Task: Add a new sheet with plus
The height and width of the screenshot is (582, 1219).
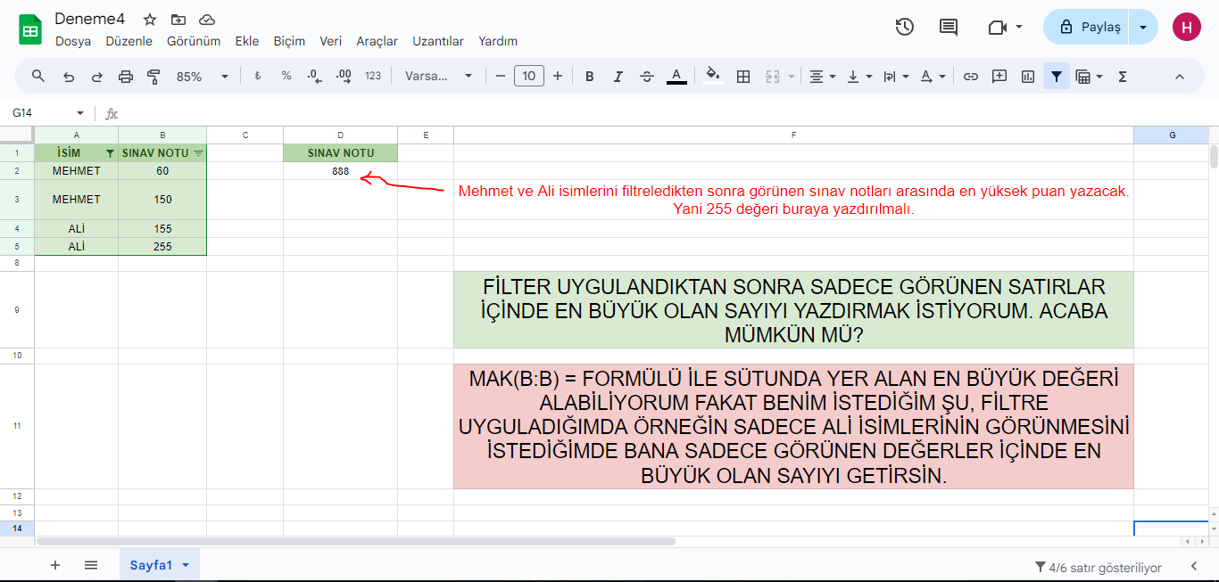Action: pos(55,565)
